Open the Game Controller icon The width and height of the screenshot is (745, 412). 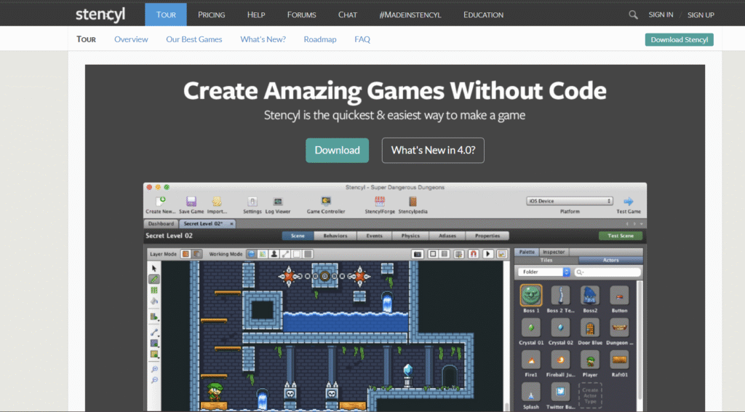pyautogui.click(x=326, y=202)
